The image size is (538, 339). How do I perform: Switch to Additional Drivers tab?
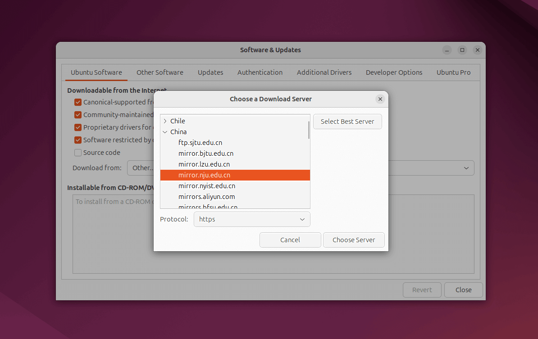point(324,72)
